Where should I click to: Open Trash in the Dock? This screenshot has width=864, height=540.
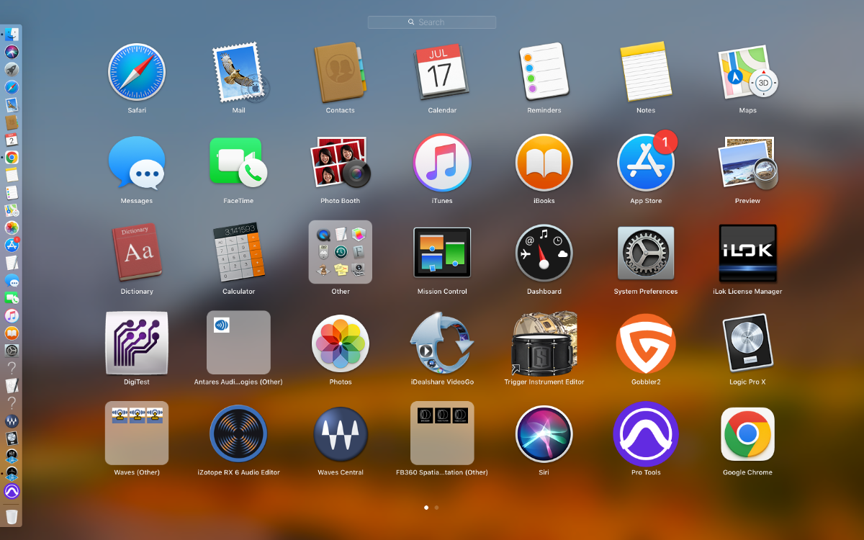(x=12, y=516)
